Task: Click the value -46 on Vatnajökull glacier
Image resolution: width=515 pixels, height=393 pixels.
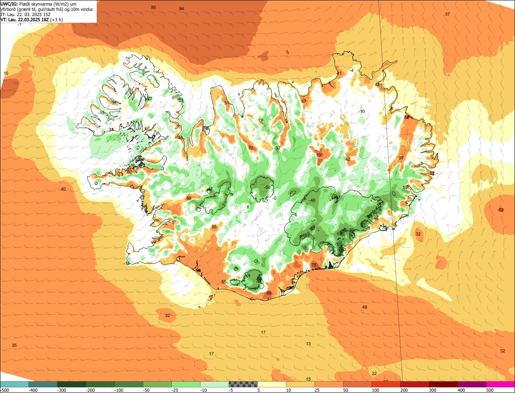Action: tap(311, 200)
